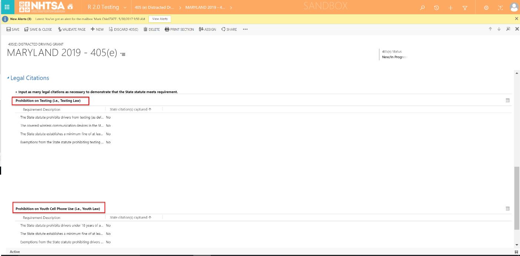Click the quick create plus icon
Image resolution: width=520 pixels, height=256 pixels.
click(450, 7)
